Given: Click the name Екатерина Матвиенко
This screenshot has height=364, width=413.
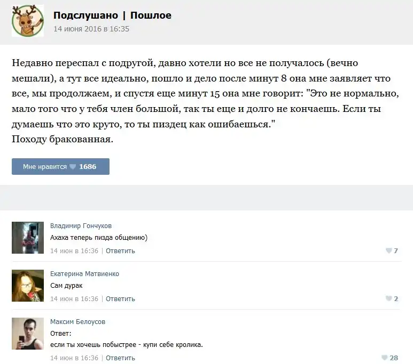Looking at the screenshot, I should pyautogui.click(x=84, y=274).
